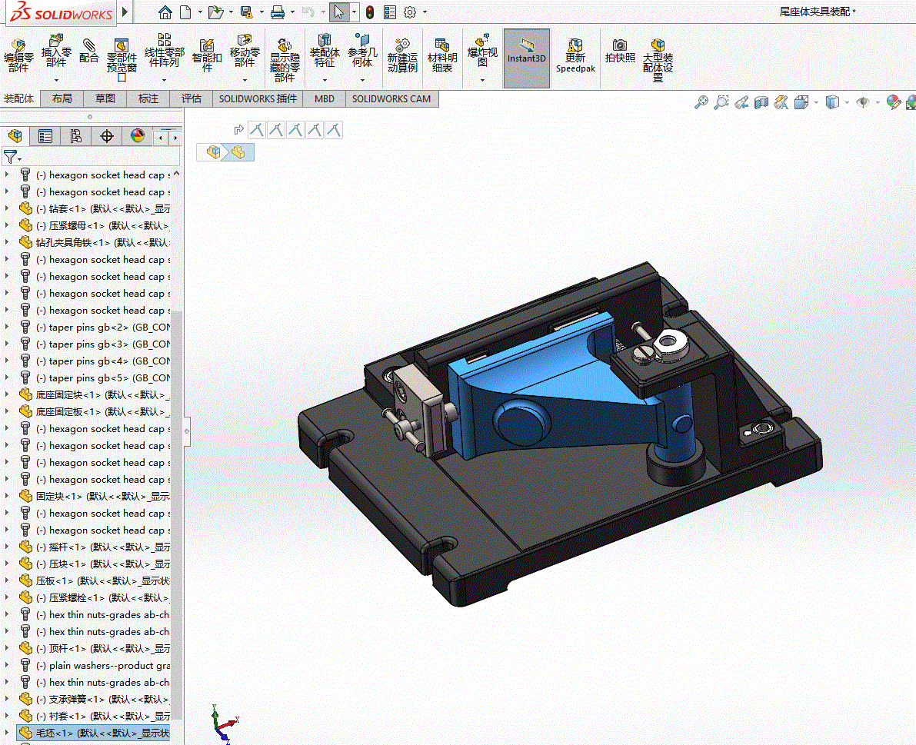Viewport: 916px width, 745px height.
Task: Expand the 钻套<1> tree node
Action: pos(7,208)
